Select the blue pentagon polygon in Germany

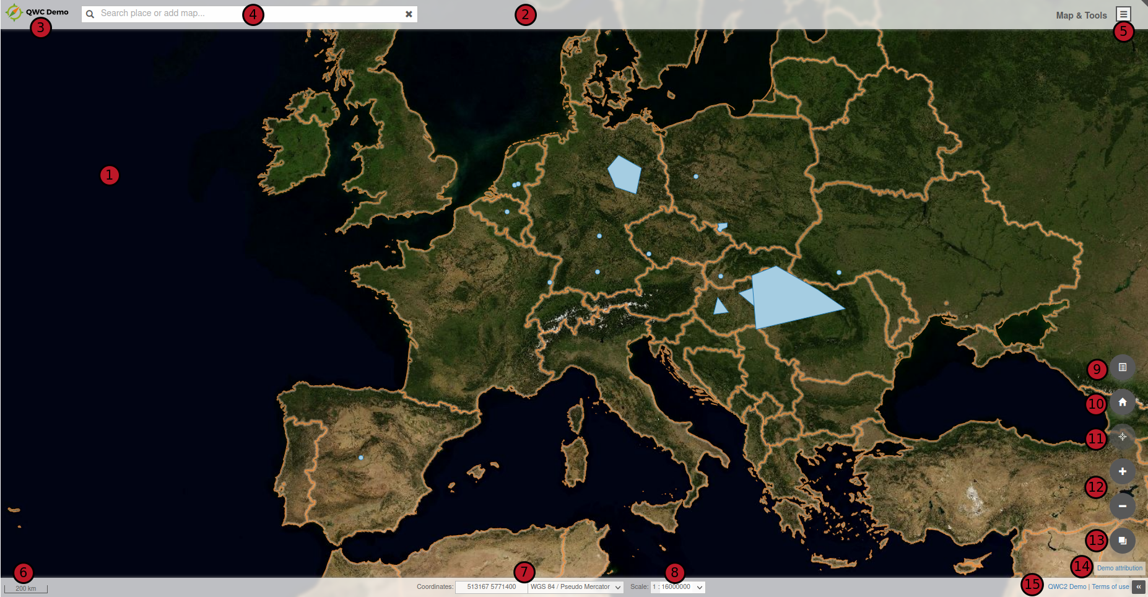coord(624,175)
